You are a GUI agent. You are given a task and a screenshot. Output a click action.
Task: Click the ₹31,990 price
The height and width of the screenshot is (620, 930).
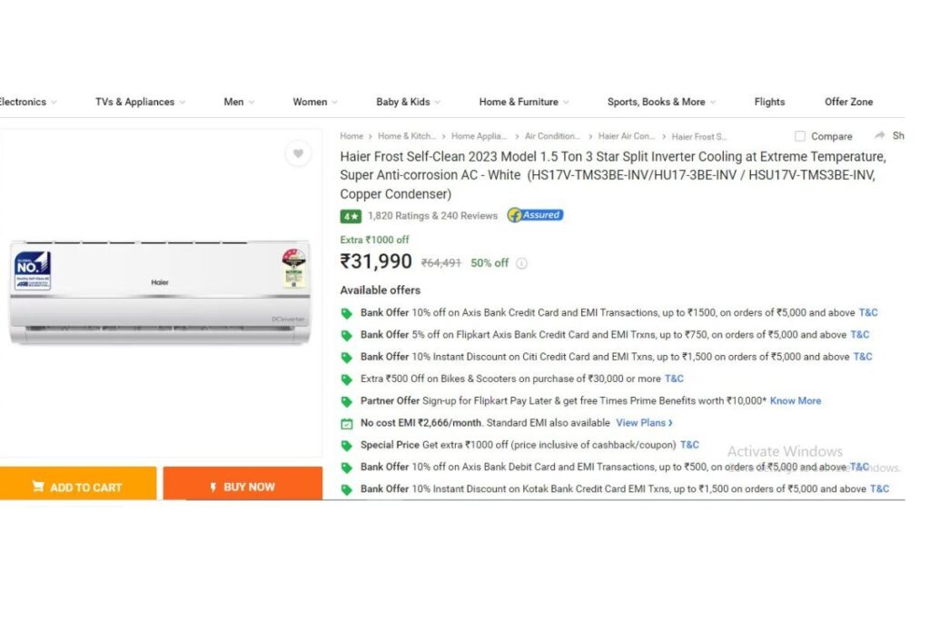click(376, 261)
